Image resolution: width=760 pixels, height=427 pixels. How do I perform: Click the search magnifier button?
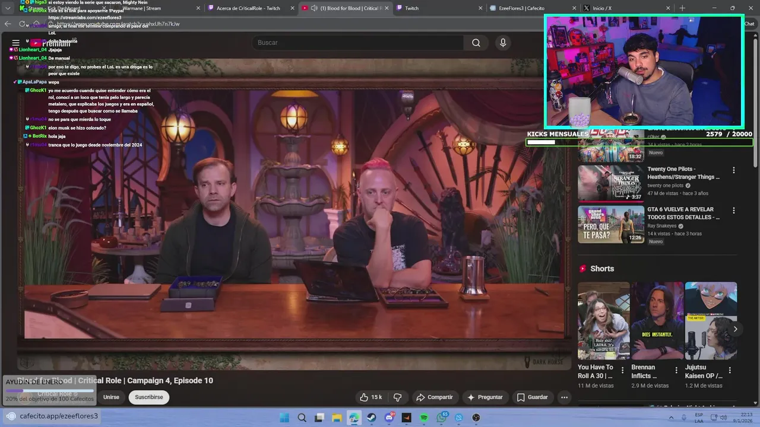point(476,43)
